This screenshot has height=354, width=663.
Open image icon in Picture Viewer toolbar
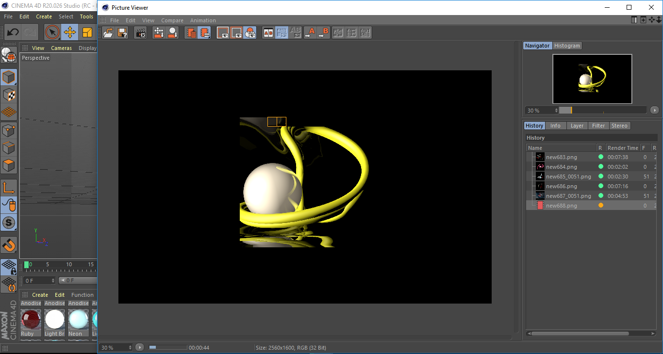pyautogui.click(x=108, y=33)
